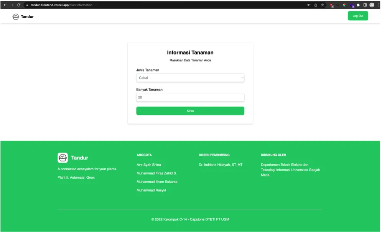Select the URL in the address bar
Viewport: 382px width, 232px height.
pyautogui.click(x=61, y=5)
